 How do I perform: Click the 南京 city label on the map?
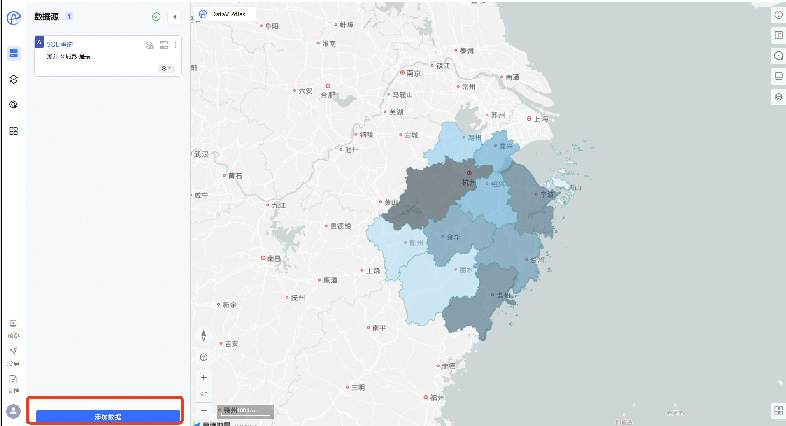(x=413, y=73)
